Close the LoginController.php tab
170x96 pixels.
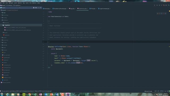point(110,9)
